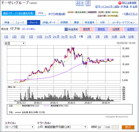Open the 四季報 tab
The image size is (139, 132).
pos(64,22)
